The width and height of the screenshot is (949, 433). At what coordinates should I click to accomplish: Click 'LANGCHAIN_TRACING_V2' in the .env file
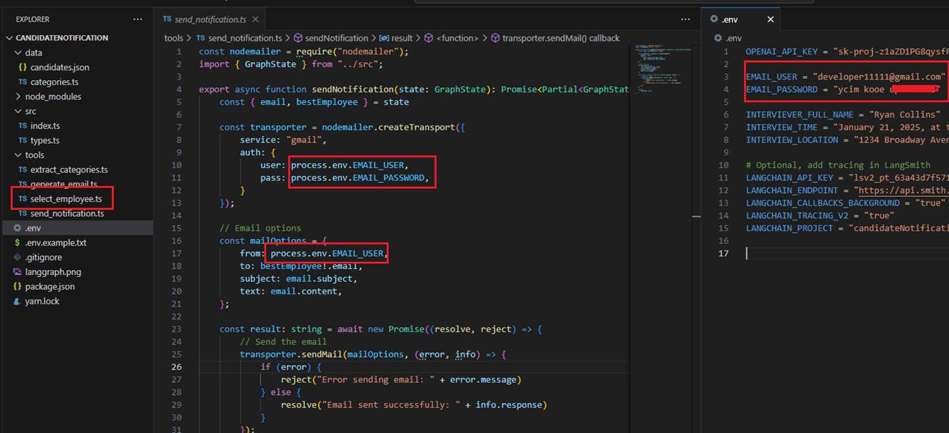coord(796,215)
